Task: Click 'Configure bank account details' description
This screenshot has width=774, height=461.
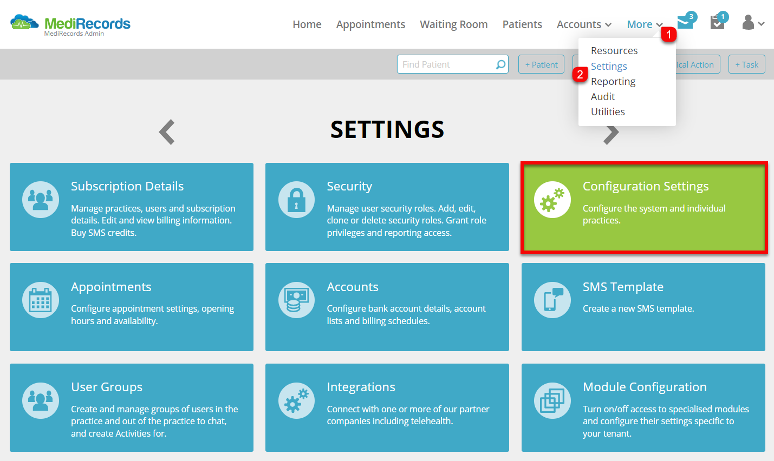Action: 406,314
